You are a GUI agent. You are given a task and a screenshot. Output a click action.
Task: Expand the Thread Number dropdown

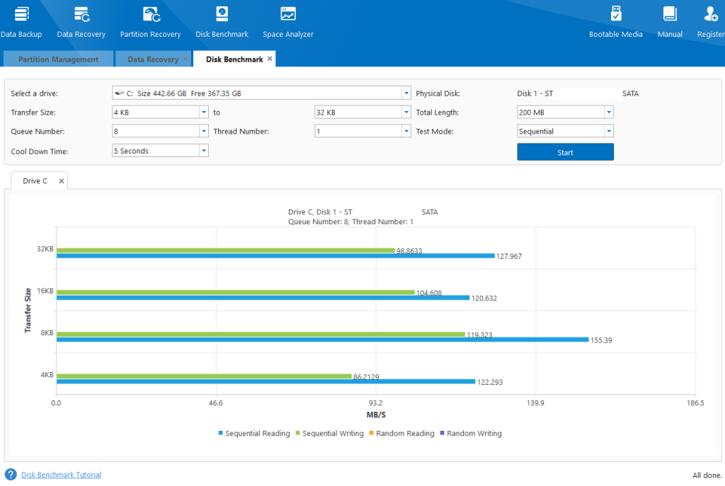tap(406, 131)
